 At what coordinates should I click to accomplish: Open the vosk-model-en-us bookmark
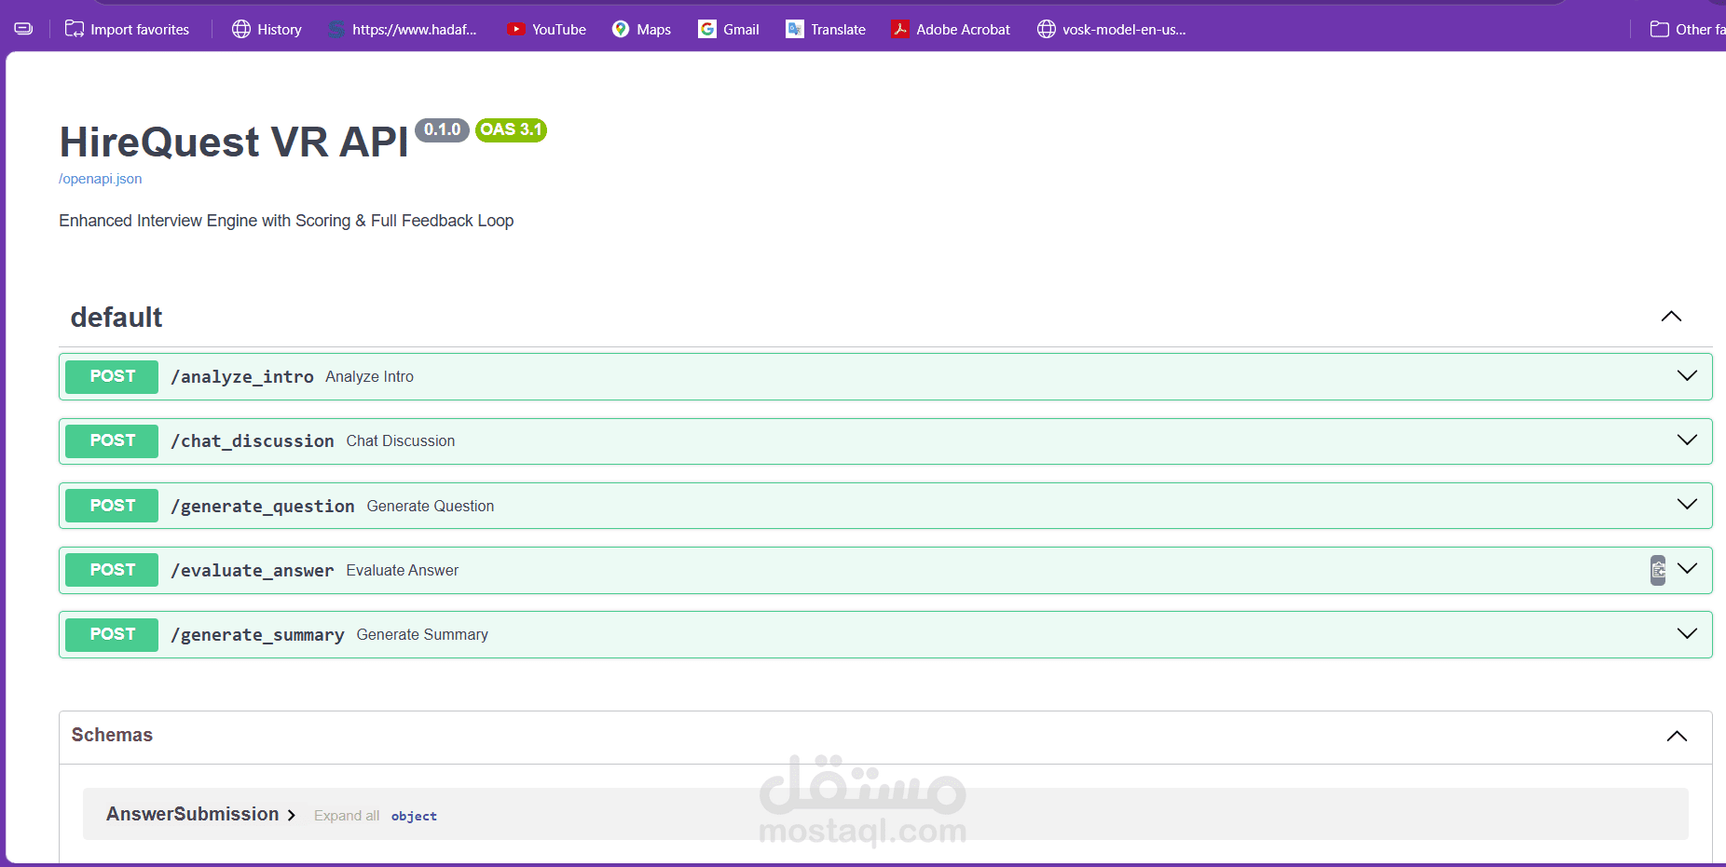pyautogui.click(x=1112, y=29)
